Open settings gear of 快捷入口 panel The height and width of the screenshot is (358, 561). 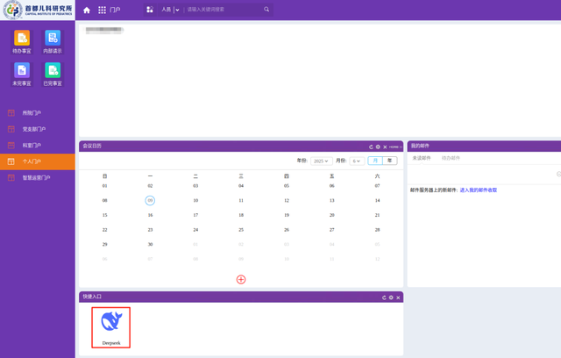coord(391,297)
